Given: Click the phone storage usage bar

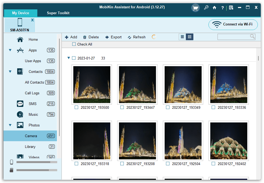Looking at the screenshot, I should 37,162.
